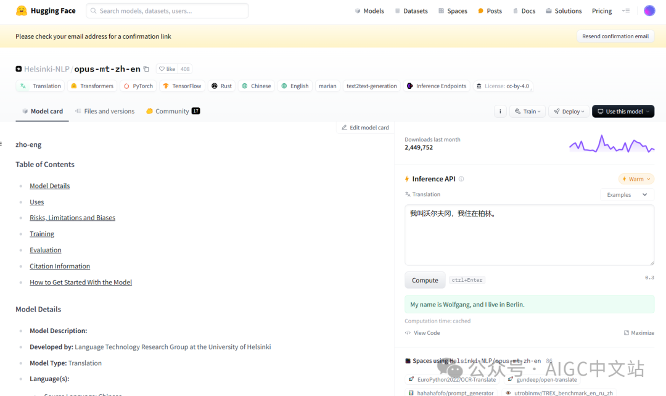Open the hahahafofo/prompt_generator space

point(451,393)
